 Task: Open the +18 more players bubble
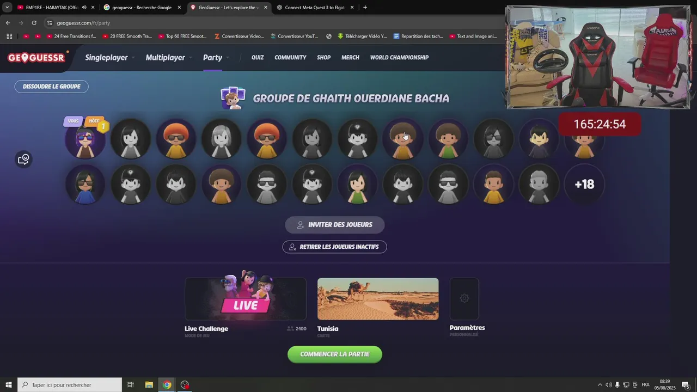[x=584, y=184]
